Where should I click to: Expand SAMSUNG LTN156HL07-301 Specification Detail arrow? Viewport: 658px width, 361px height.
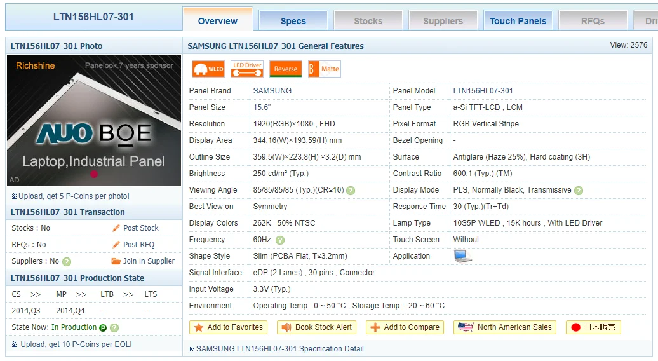coord(192,350)
